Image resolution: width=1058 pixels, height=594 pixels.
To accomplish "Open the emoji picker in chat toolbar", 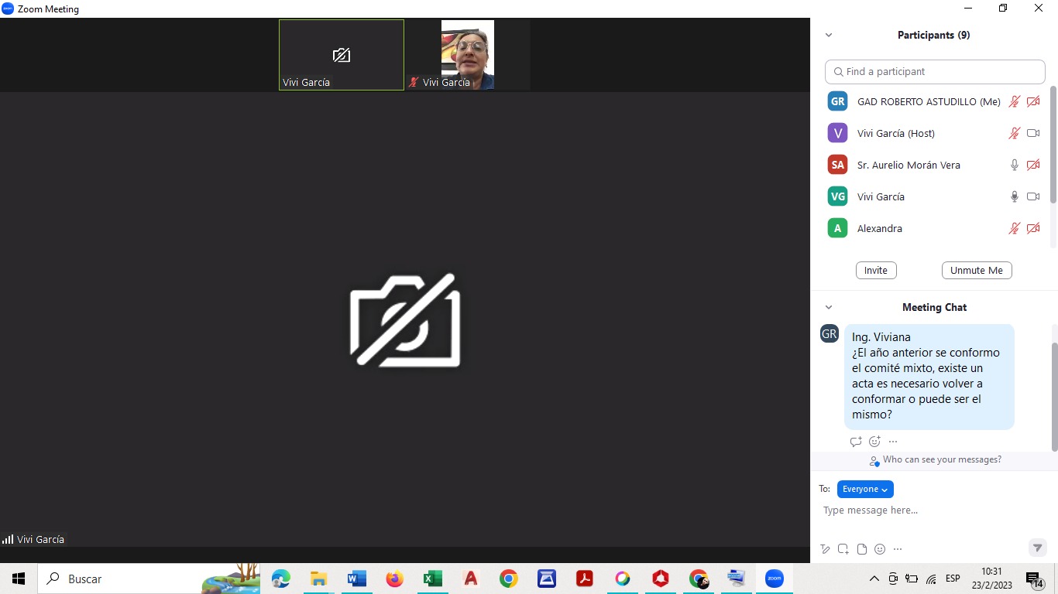I will coord(880,549).
